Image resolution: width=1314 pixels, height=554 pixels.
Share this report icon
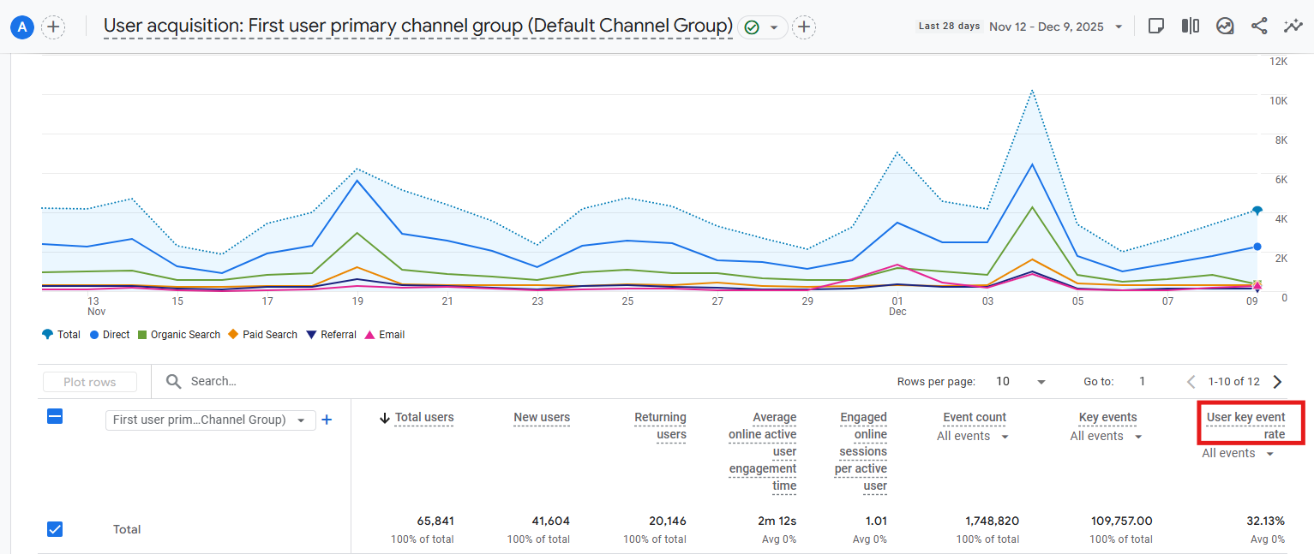[1259, 26]
